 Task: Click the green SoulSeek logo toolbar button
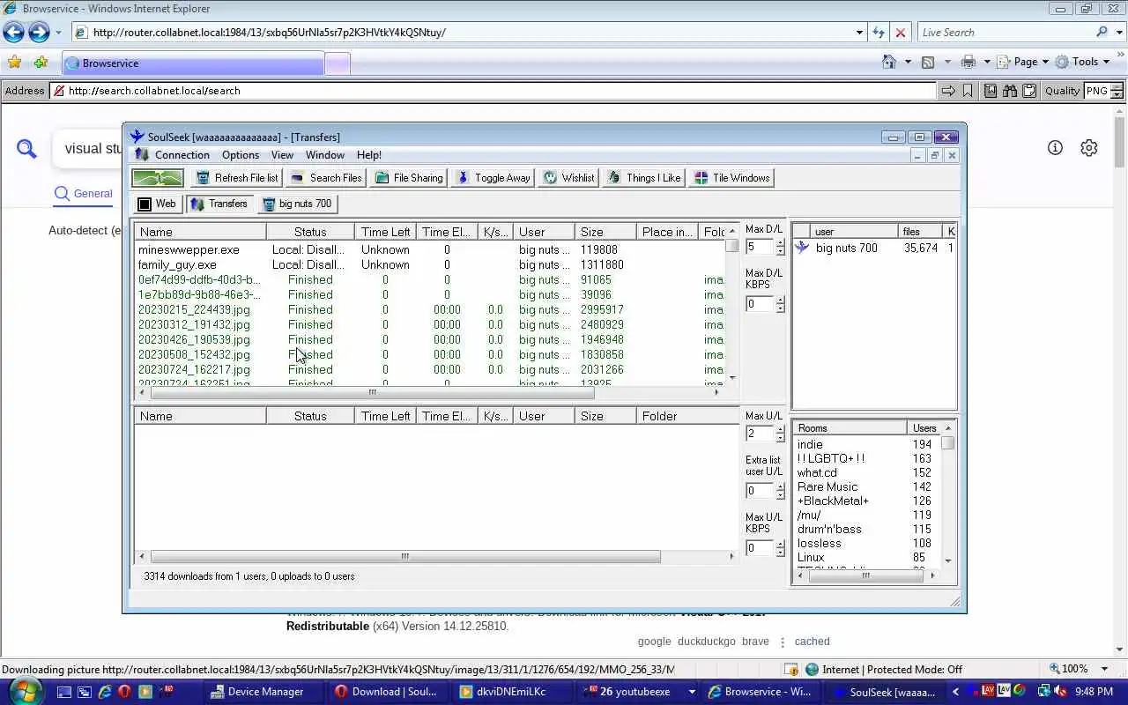158,178
